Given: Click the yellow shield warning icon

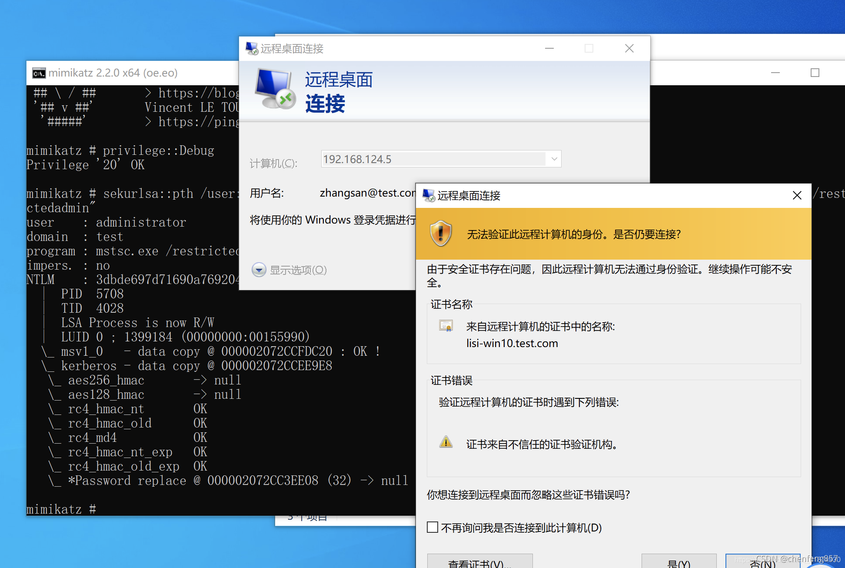Looking at the screenshot, I should [441, 234].
